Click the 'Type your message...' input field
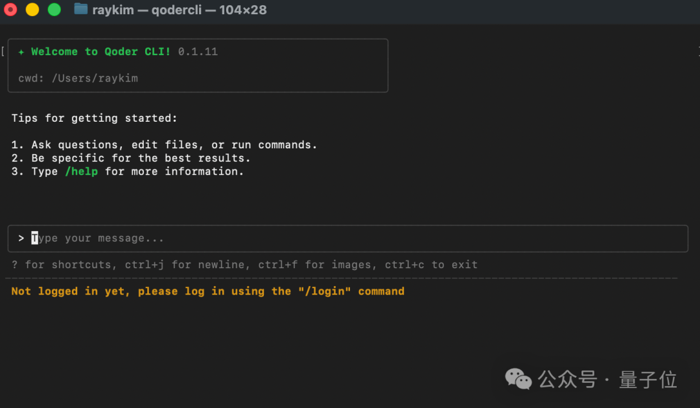Viewport: 700px width, 408px height. click(259, 238)
